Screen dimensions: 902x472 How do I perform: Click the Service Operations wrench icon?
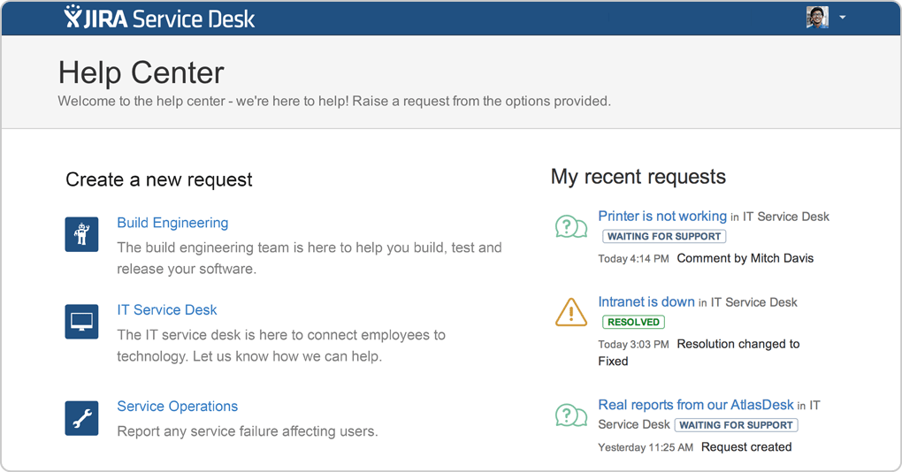pyautogui.click(x=81, y=418)
